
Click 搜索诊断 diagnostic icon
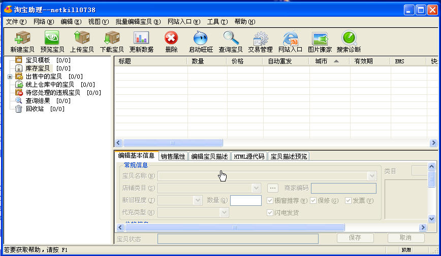pyautogui.click(x=349, y=38)
